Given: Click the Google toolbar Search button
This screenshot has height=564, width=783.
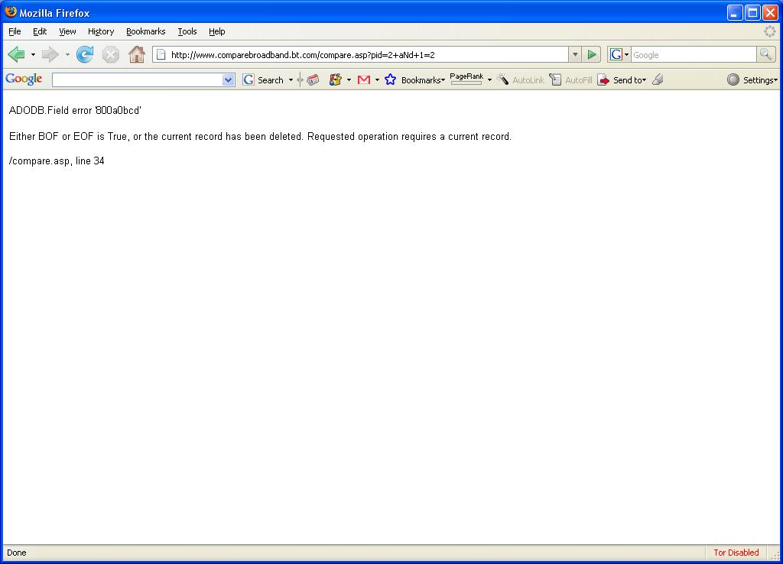Looking at the screenshot, I should 264,79.
